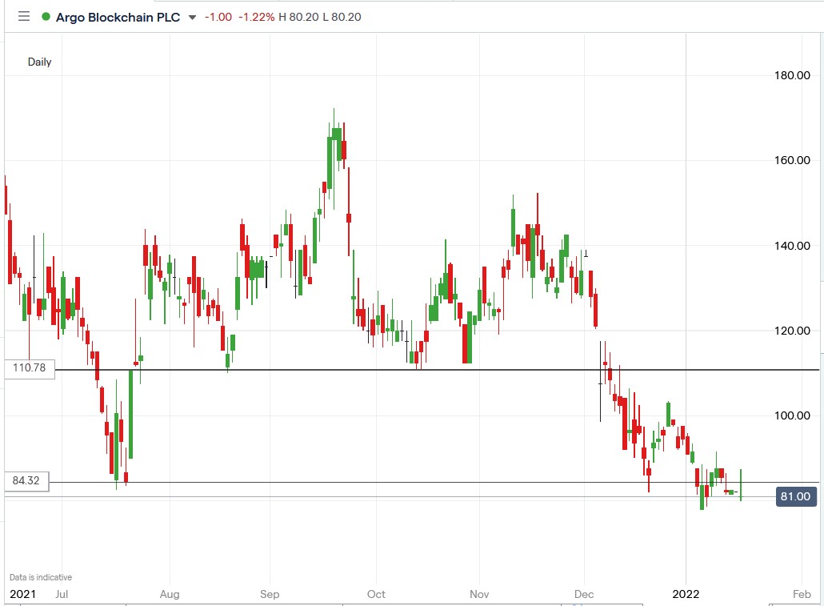Click the 180.00 value on the price axis
The width and height of the screenshot is (824, 606).
click(x=794, y=74)
